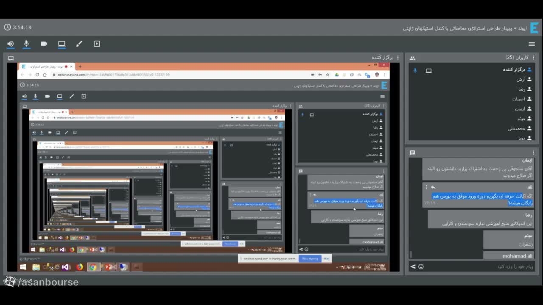The width and height of the screenshot is (543, 305).
Task: Toggle screen sharing in the top toolbar
Action: point(62,44)
